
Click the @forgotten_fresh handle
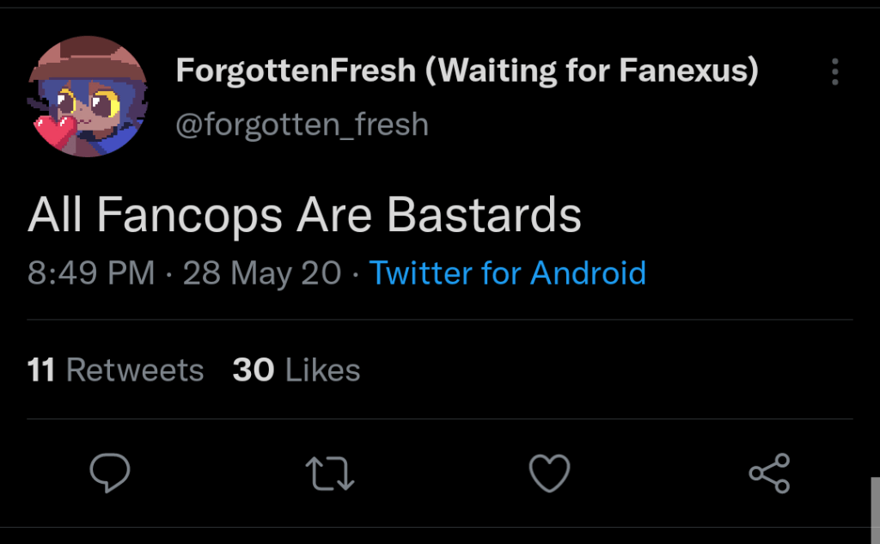click(x=302, y=125)
